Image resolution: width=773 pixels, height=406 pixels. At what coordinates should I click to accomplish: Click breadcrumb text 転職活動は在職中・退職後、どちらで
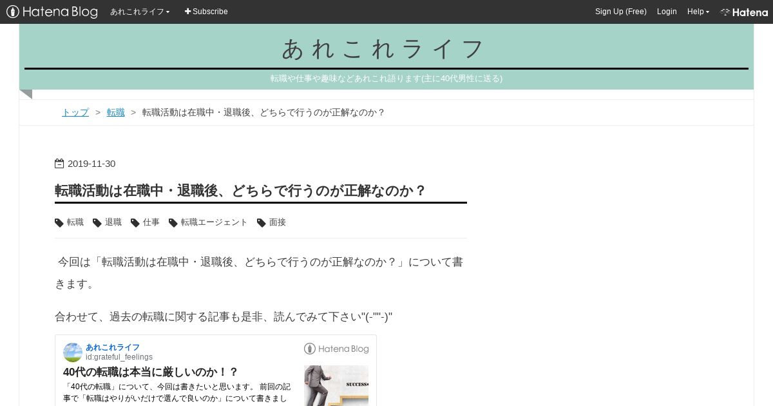263,112
